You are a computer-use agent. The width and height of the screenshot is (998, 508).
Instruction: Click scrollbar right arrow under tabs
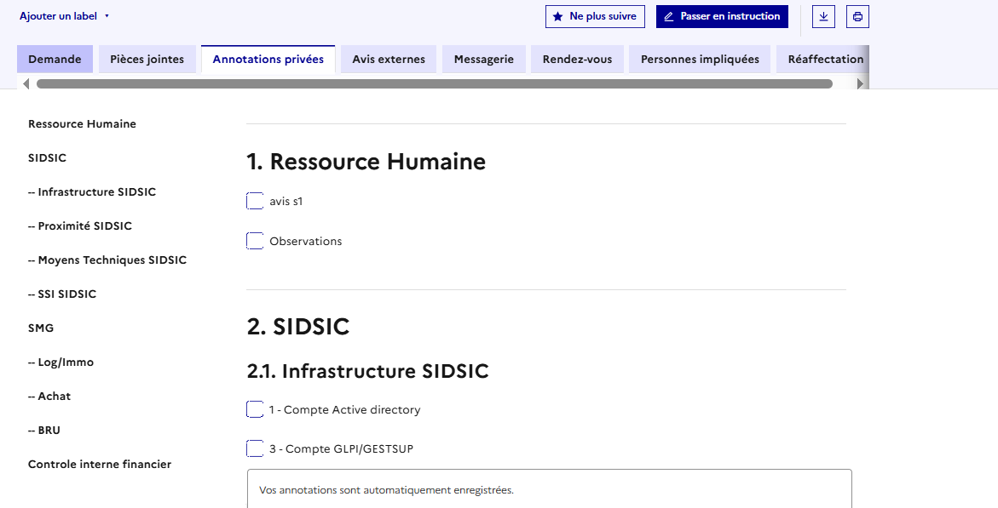point(860,83)
